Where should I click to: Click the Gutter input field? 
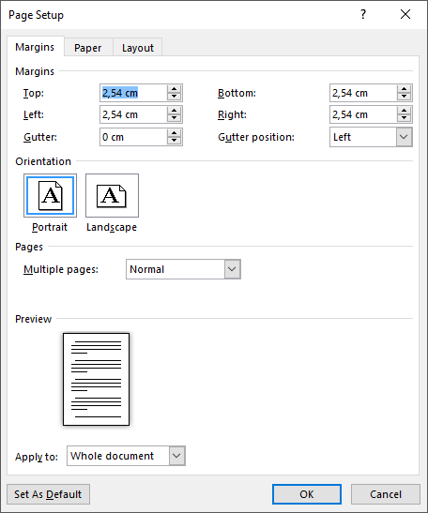[x=133, y=137]
